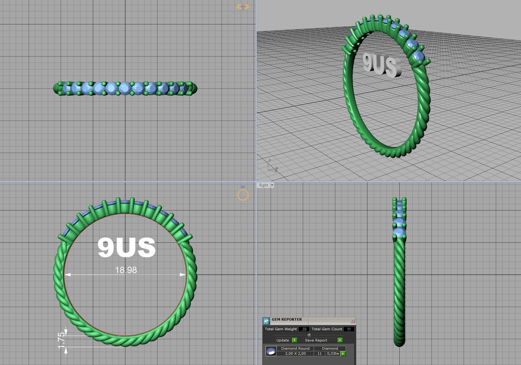Close the Gem Reporter panel
The image size is (521, 365).
(x=352, y=321)
